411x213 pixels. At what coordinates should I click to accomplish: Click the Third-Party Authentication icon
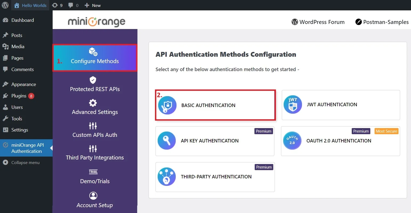(x=167, y=177)
